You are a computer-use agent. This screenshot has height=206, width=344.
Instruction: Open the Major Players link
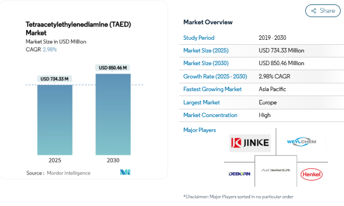pyautogui.click(x=200, y=130)
